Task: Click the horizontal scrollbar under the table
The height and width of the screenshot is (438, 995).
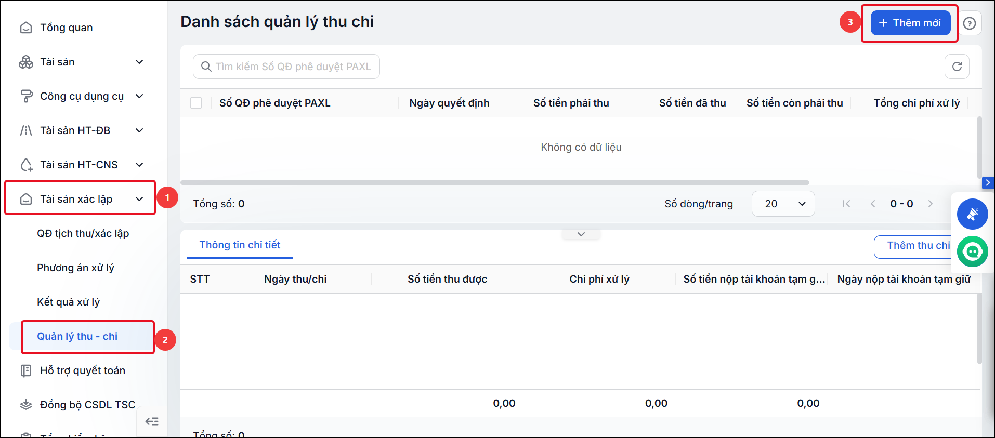Action: click(x=495, y=183)
